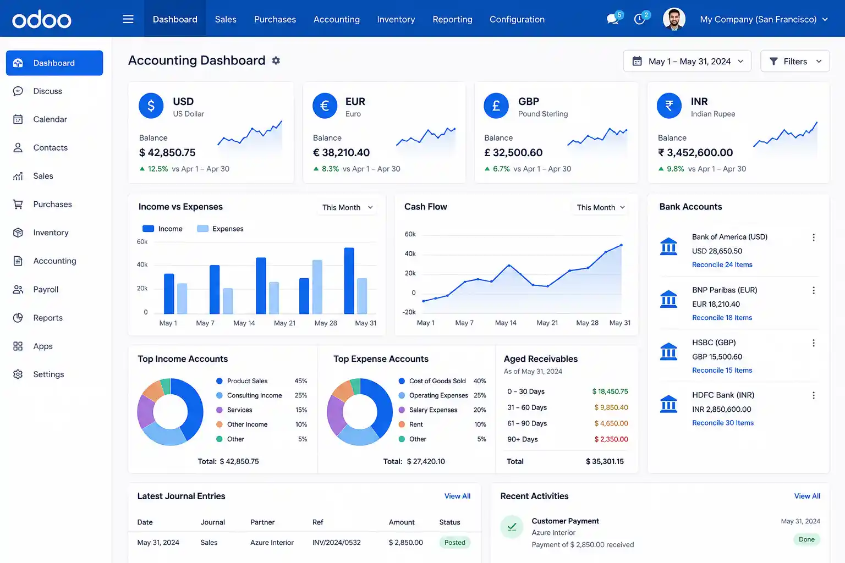Click the HSBC bank icon
Image resolution: width=845 pixels, height=563 pixels.
[668, 351]
